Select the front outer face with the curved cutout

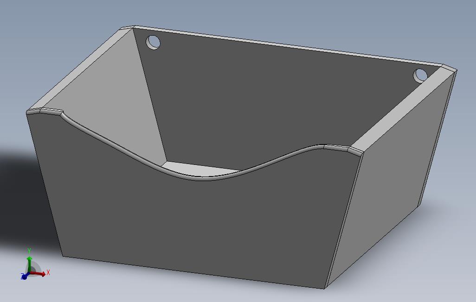pyautogui.click(x=194, y=224)
